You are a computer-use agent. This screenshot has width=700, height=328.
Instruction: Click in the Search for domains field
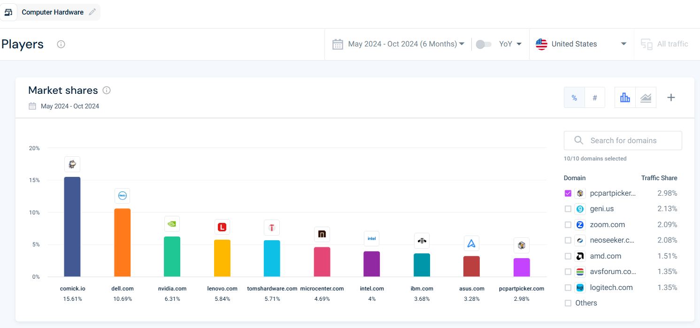click(623, 140)
